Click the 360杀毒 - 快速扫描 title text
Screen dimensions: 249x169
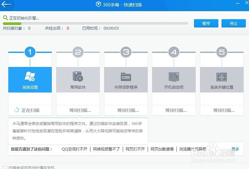point(122,5)
